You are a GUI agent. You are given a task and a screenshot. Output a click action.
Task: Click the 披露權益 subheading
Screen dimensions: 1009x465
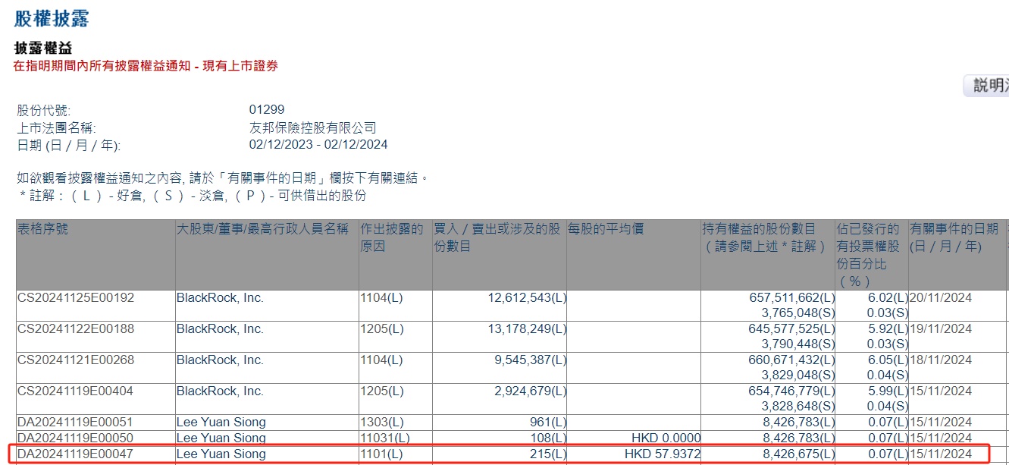[x=43, y=49]
